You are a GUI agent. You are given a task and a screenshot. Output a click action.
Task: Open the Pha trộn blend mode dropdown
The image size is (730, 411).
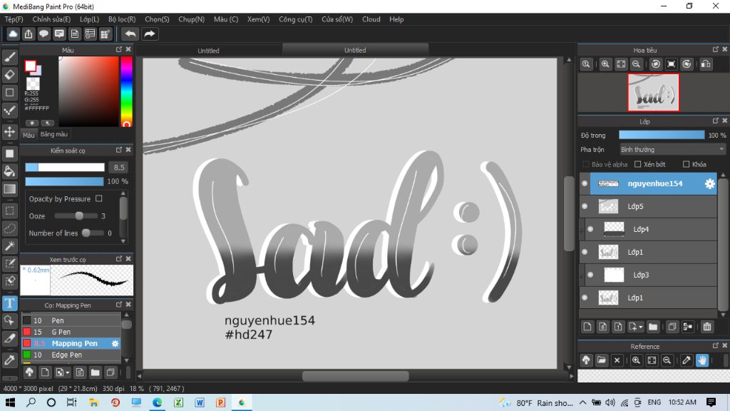click(x=672, y=150)
